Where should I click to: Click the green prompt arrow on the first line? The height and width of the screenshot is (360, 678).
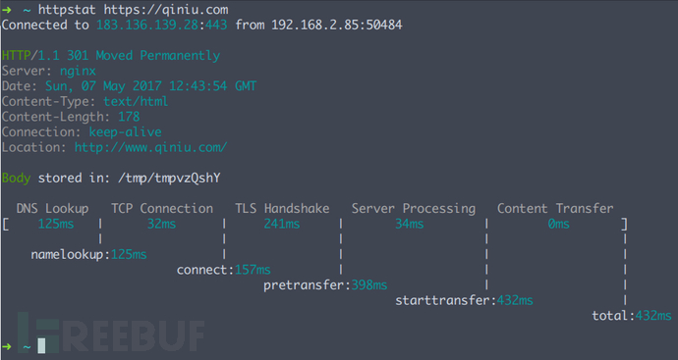[x=7, y=10]
